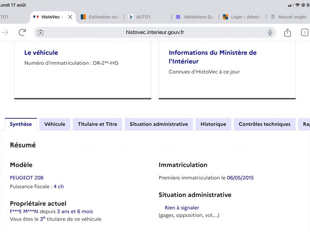This screenshot has width=310, height=232.
Task: Click the Le véhicule card heading
Action: 41,53
